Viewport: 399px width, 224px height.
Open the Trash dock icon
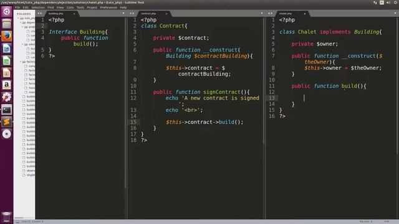7,217
